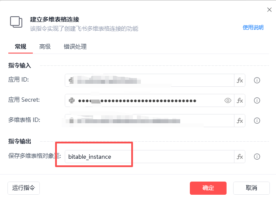The image size is (276, 200).
Task: Open info tooltip for 应用 Secret
Action: tap(257, 100)
